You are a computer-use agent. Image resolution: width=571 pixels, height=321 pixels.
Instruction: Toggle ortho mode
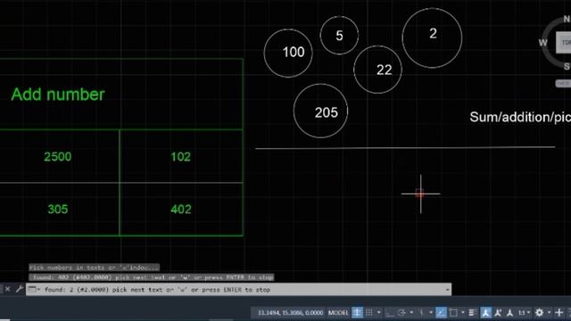389,312
